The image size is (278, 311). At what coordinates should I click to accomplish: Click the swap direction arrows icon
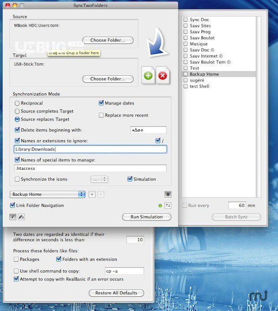tap(168, 206)
